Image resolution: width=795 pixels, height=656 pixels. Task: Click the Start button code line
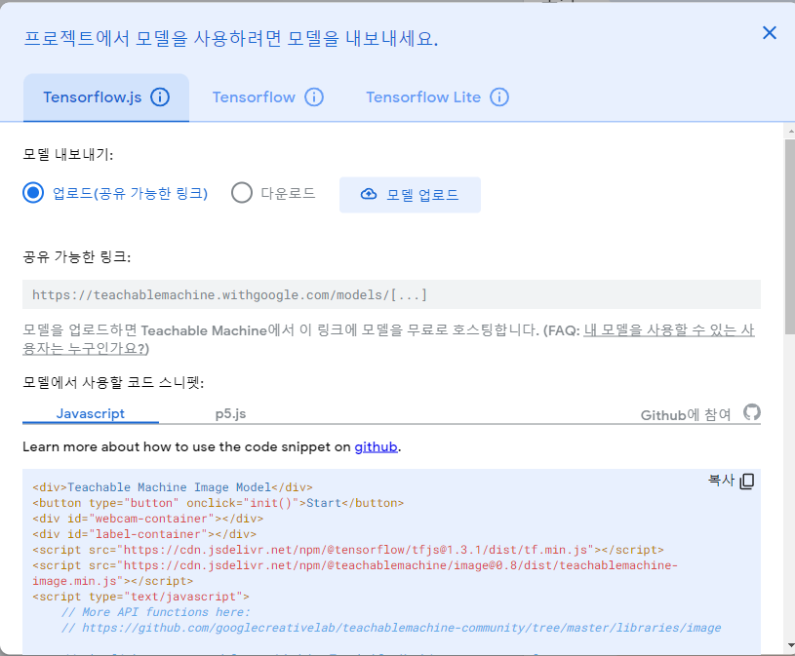[x=219, y=503]
